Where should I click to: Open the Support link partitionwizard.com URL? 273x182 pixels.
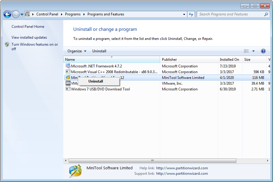(x=182, y=174)
